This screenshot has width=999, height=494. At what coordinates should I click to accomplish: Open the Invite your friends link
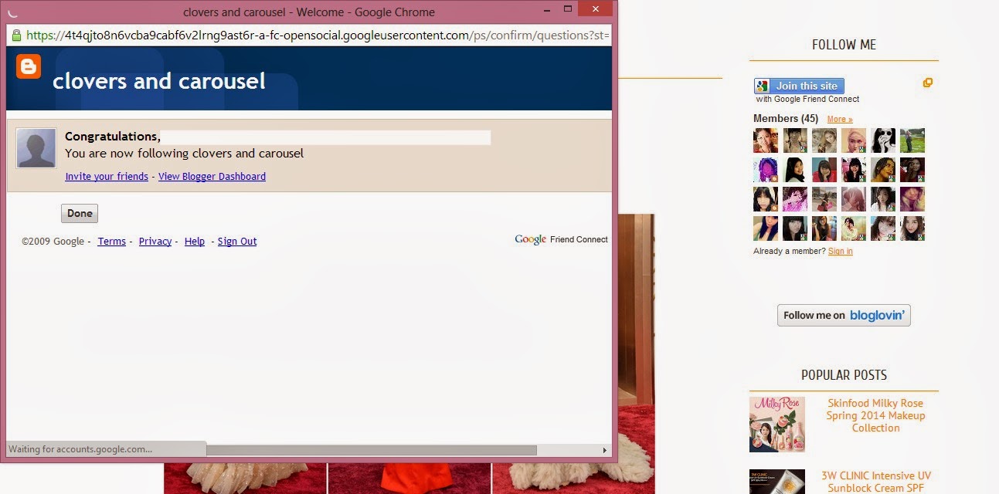pos(107,177)
